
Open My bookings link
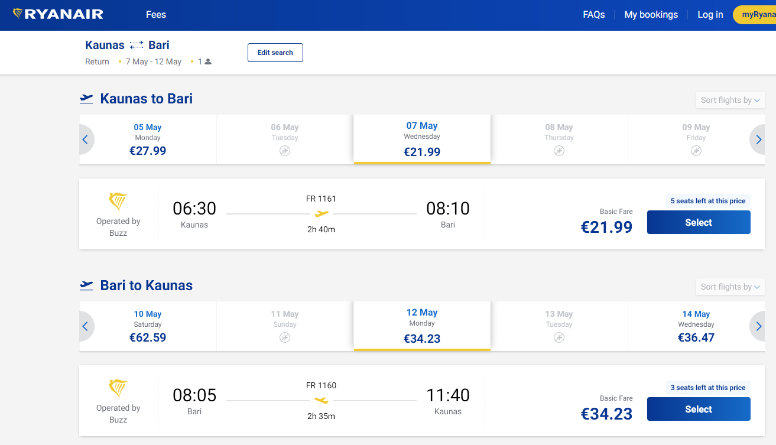651,15
